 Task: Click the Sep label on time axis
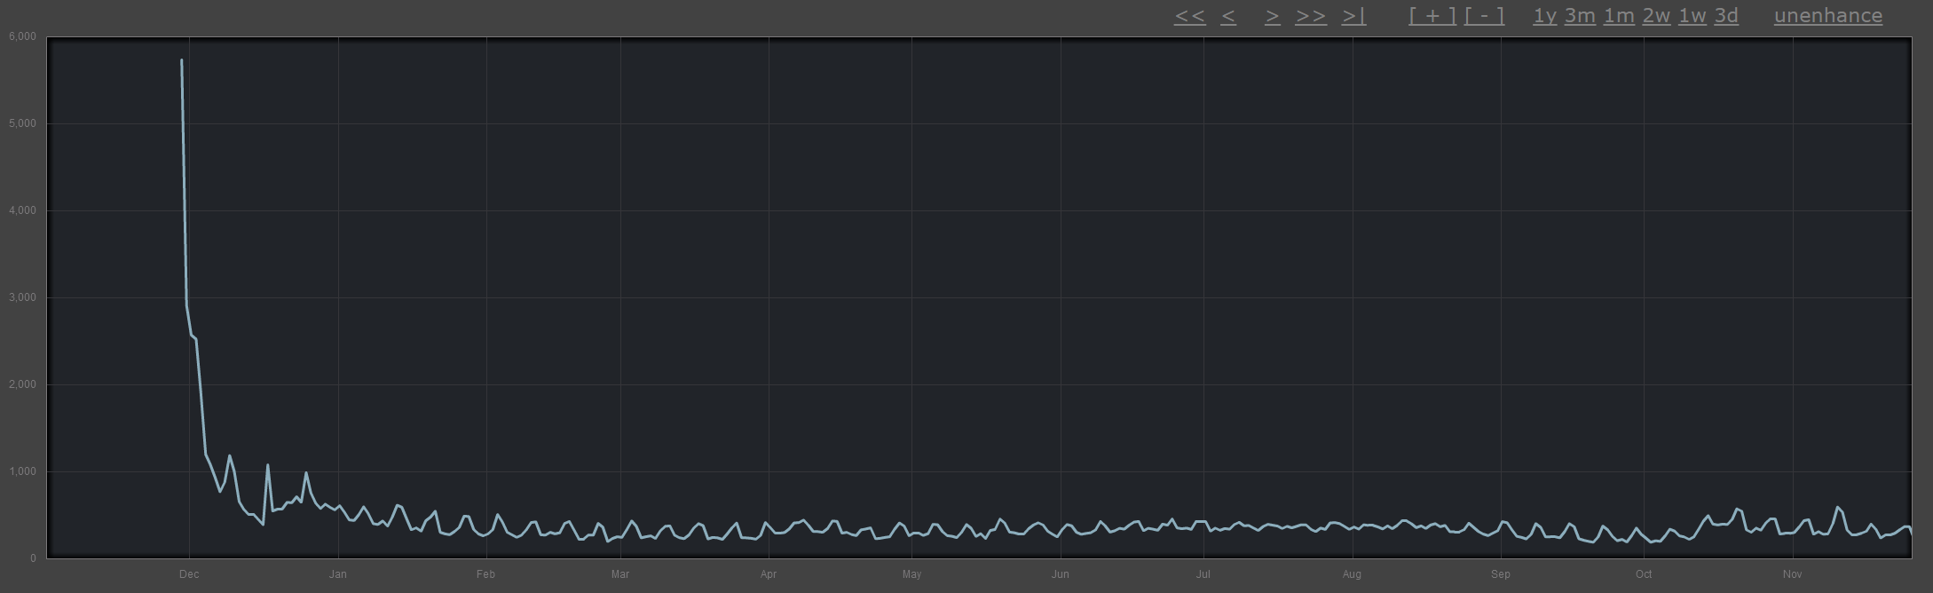1501,574
